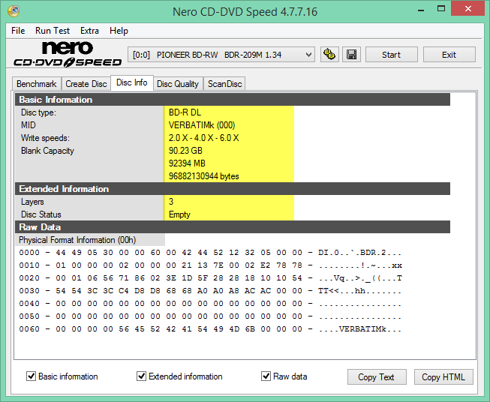Switch to the ScanDisc tab
This screenshot has width=490, height=402.
224,84
